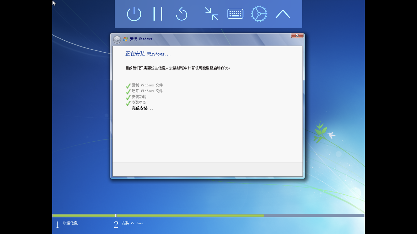417x234 pixels.
Task: Click the back arrow in the installer window
Action: (117, 39)
